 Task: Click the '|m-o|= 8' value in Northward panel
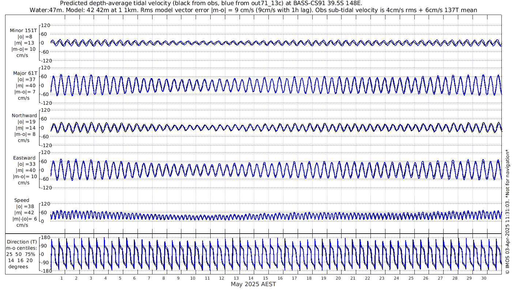[25, 134]
